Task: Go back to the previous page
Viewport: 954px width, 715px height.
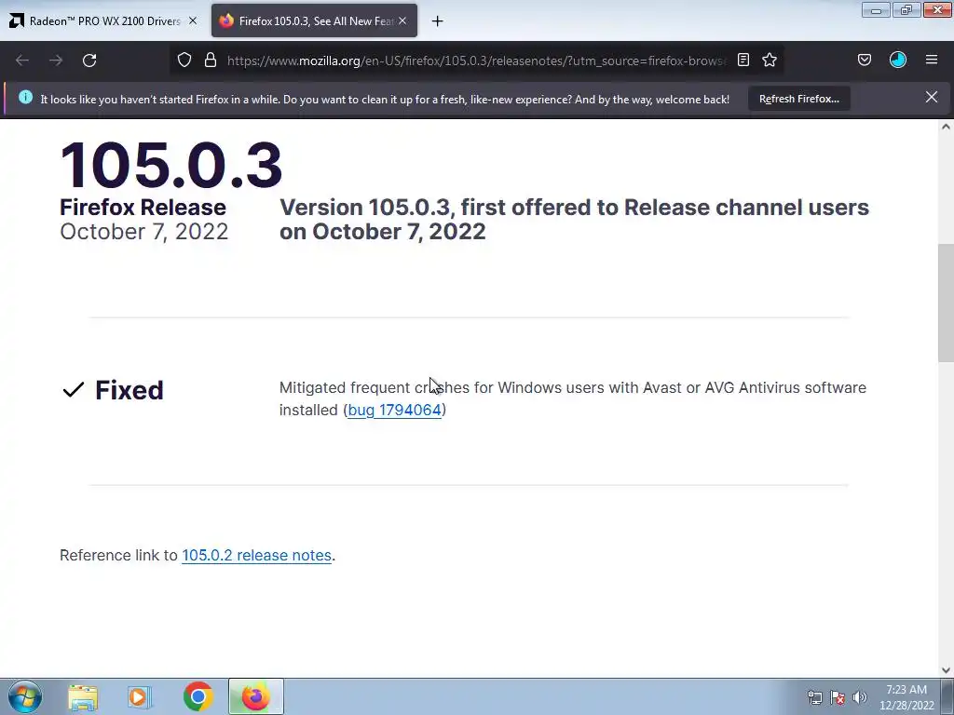Action: pyautogui.click(x=22, y=61)
